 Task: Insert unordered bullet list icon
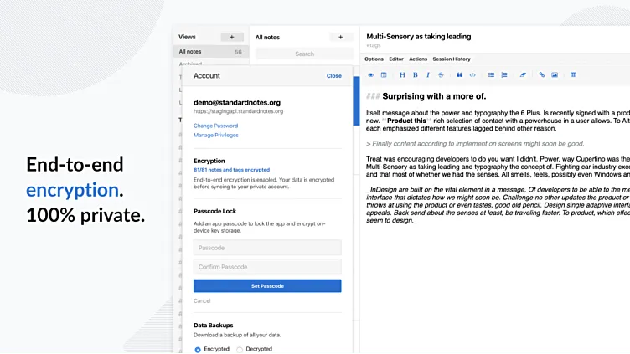point(491,75)
